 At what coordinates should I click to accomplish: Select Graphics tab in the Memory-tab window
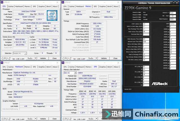click(102, 6)
